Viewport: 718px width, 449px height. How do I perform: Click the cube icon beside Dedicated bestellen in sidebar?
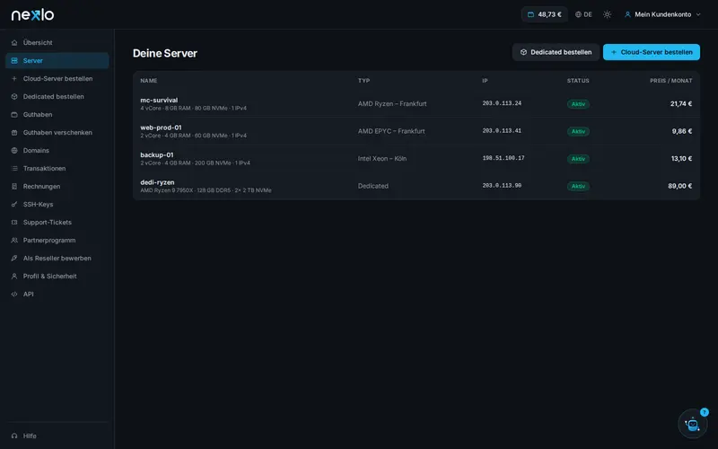pyautogui.click(x=14, y=97)
